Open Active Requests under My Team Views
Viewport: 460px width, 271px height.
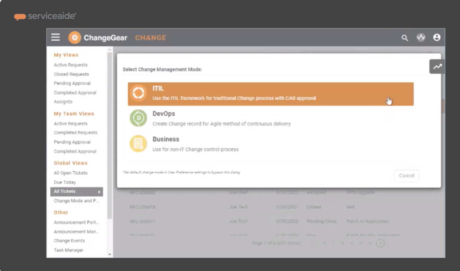click(x=71, y=123)
